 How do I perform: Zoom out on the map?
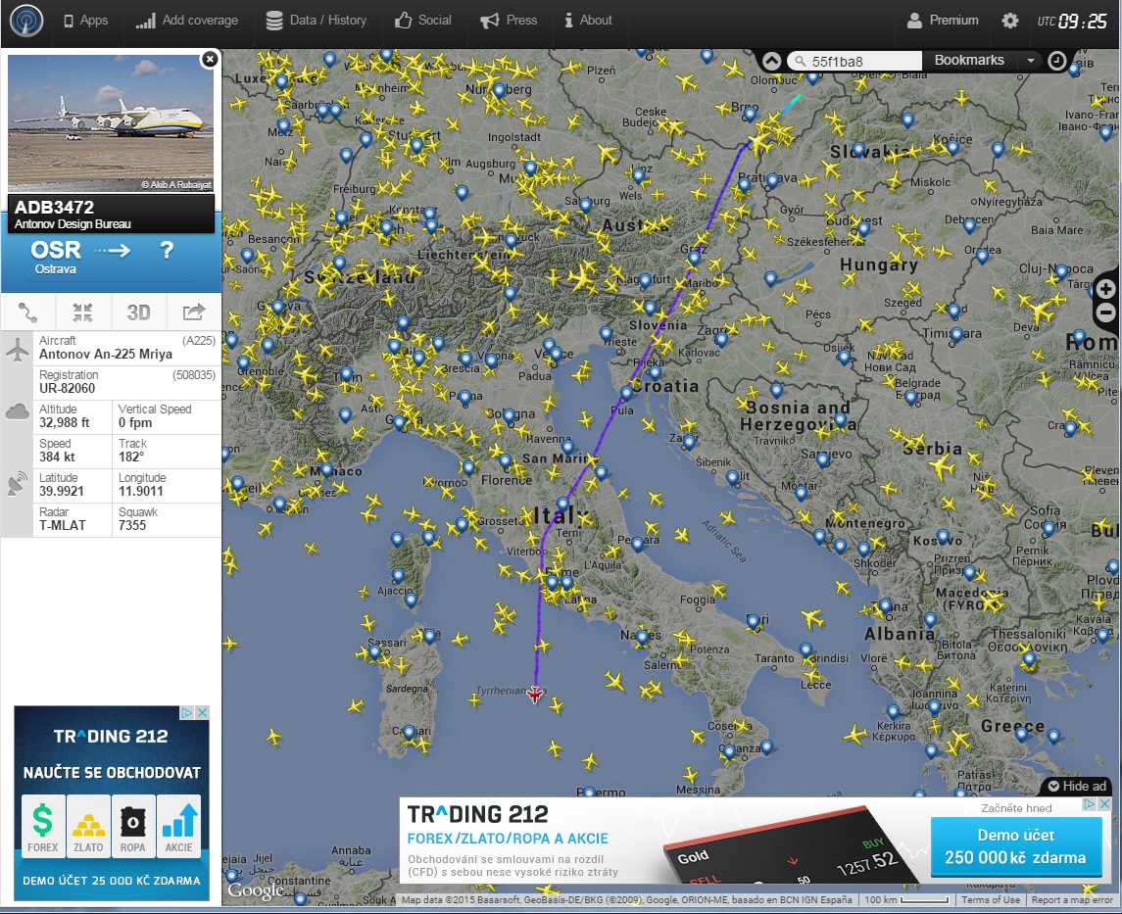1106,313
